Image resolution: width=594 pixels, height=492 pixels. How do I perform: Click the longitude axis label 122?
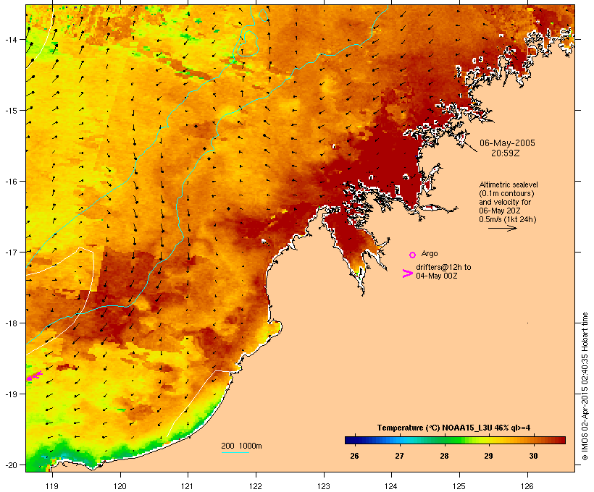[x=256, y=486]
